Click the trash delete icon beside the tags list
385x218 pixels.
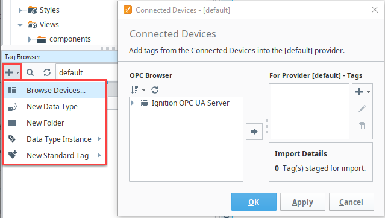click(362, 126)
